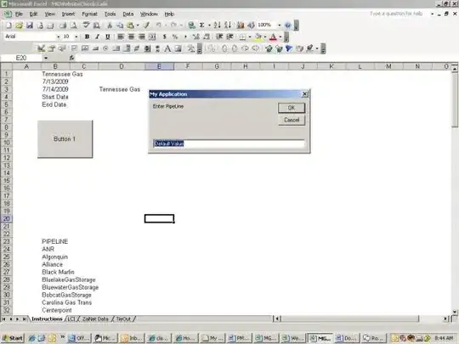
Task: Select the cell containing Algonquin
Action: point(54,257)
